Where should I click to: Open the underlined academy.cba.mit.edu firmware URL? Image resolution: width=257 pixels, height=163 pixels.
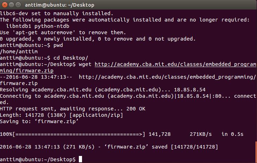pos(175,64)
